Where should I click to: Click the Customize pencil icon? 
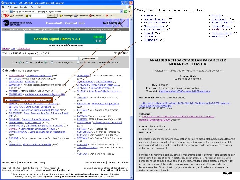click(11, 16)
